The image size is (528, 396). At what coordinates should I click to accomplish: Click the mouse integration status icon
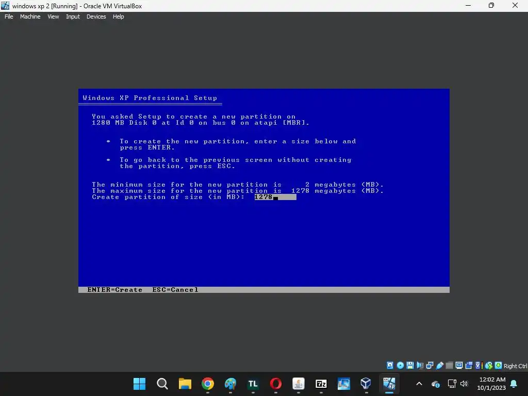pos(489,366)
